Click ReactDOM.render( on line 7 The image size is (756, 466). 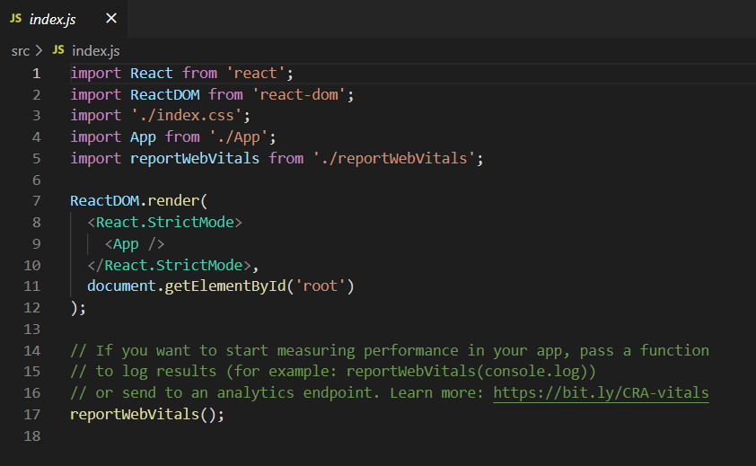click(138, 201)
